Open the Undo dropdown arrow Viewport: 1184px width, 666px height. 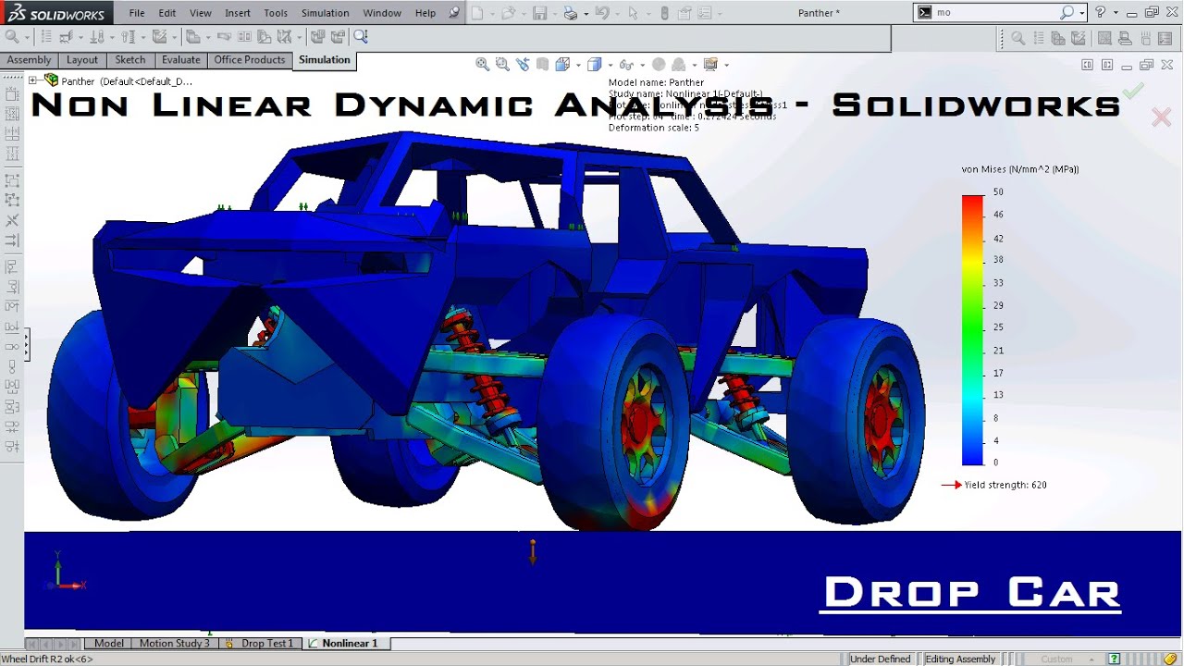pyautogui.click(x=617, y=13)
